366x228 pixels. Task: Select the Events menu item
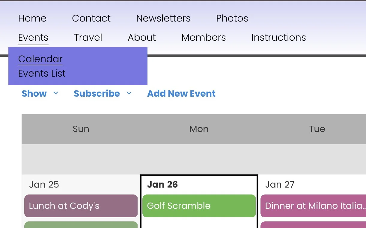(33, 37)
